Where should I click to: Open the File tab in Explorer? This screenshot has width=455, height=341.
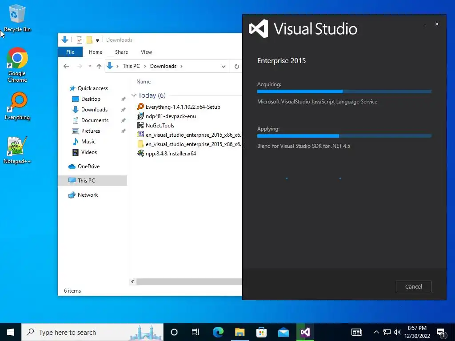click(70, 52)
